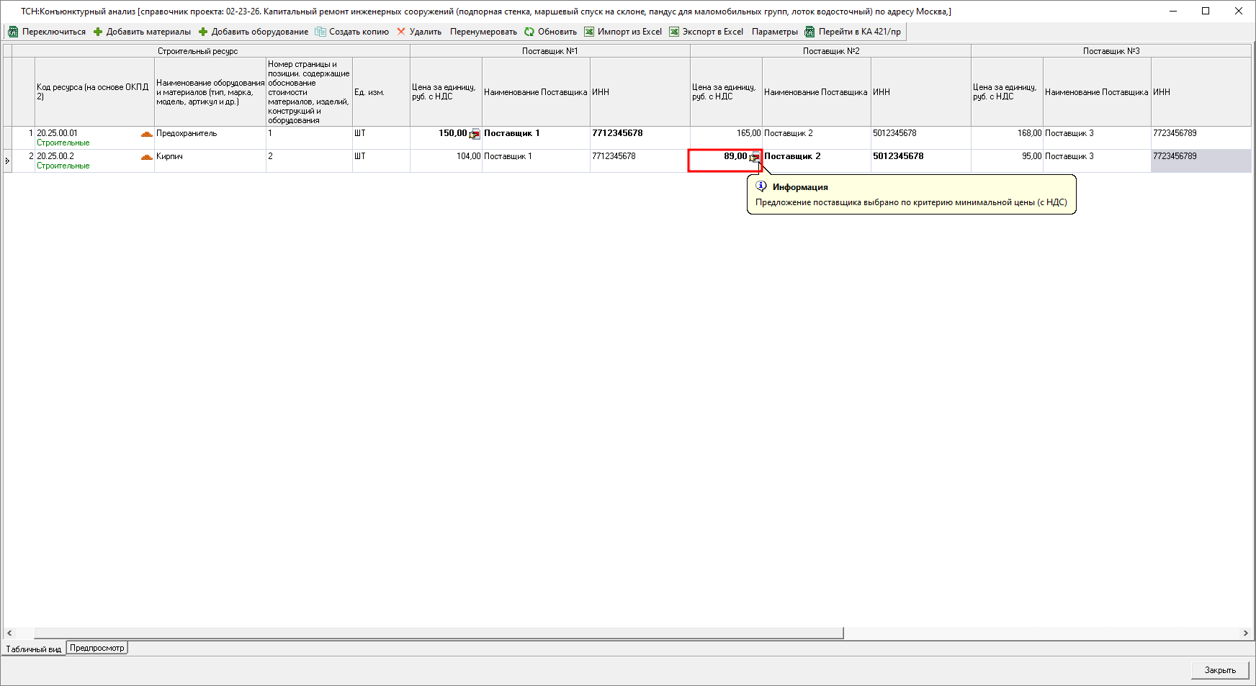The width and height of the screenshot is (1256, 686).
Task: Open Импорт из Excel
Action: point(623,32)
